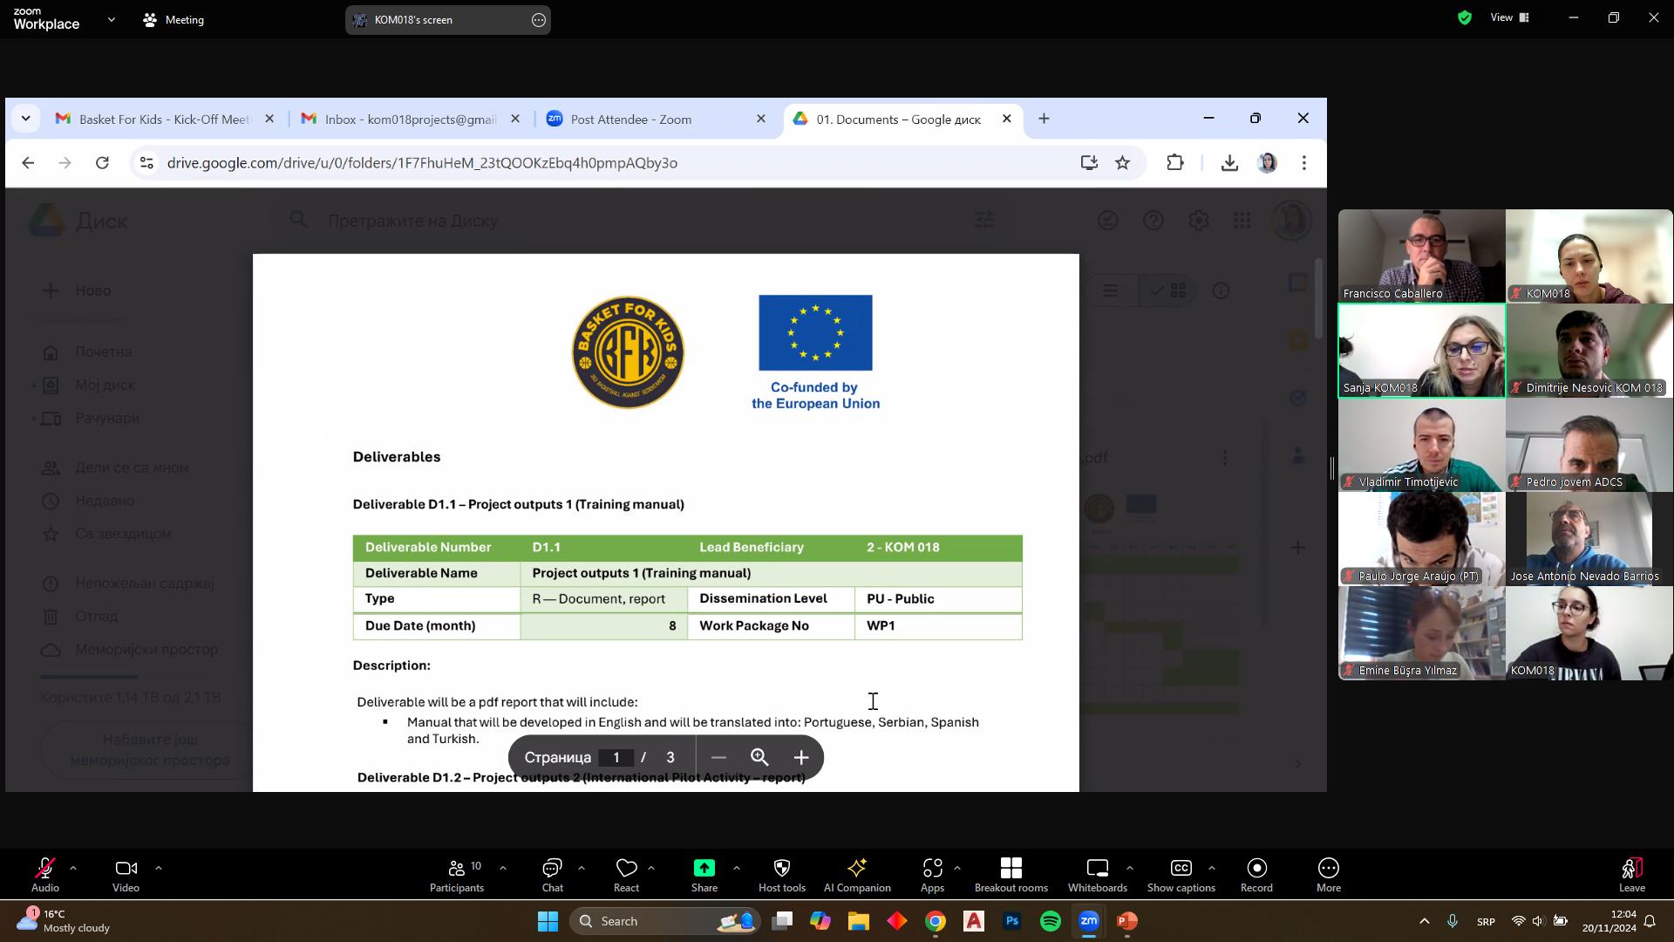Switch the SRP keyboard language indicator
Screen dimensions: 1674x942
pyautogui.click(x=1486, y=921)
